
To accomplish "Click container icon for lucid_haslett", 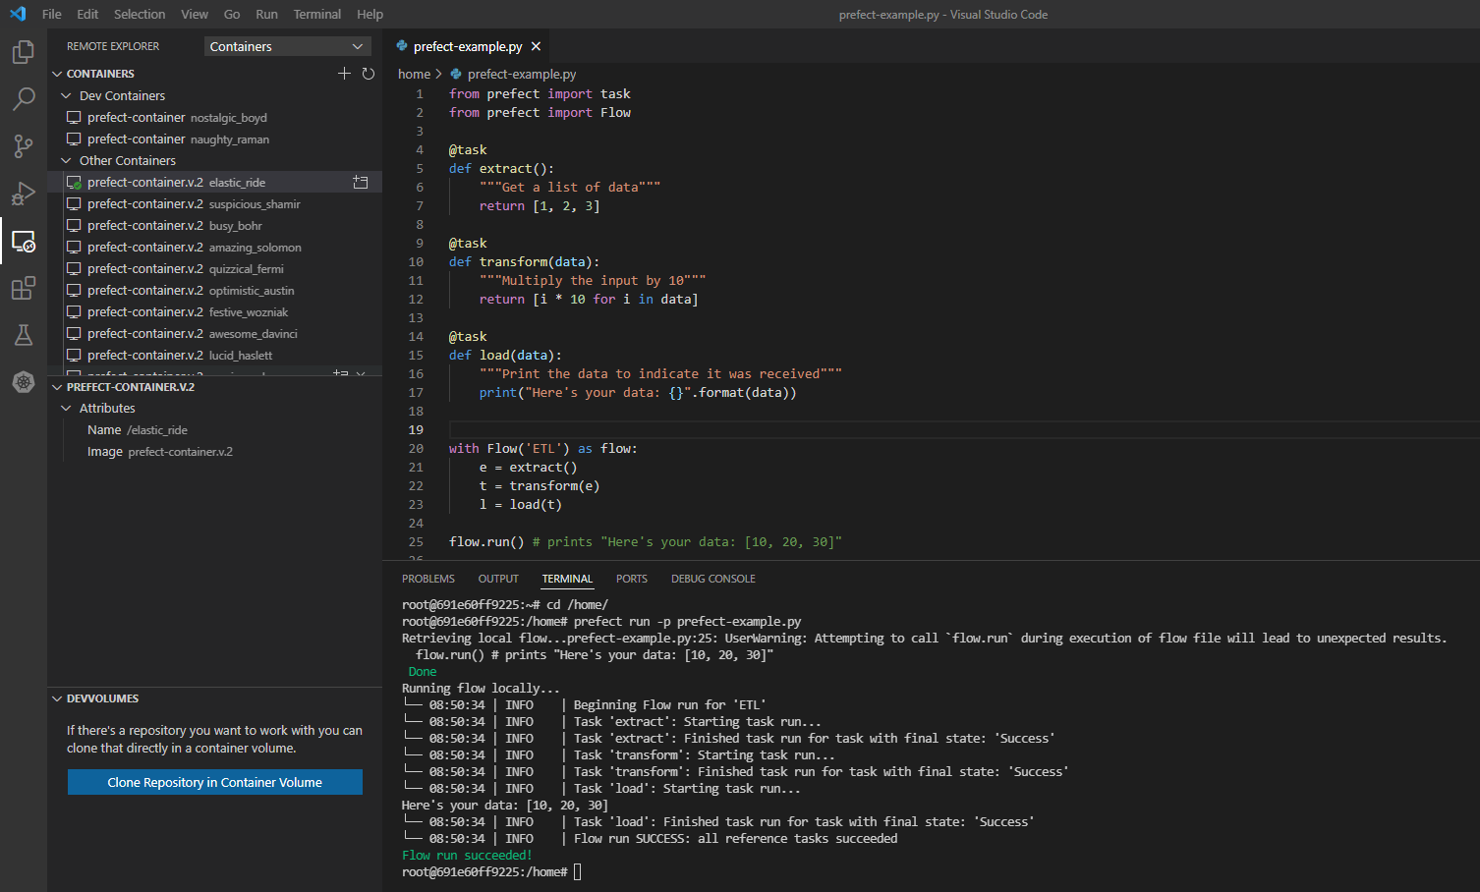I will pyautogui.click(x=74, y=355).
